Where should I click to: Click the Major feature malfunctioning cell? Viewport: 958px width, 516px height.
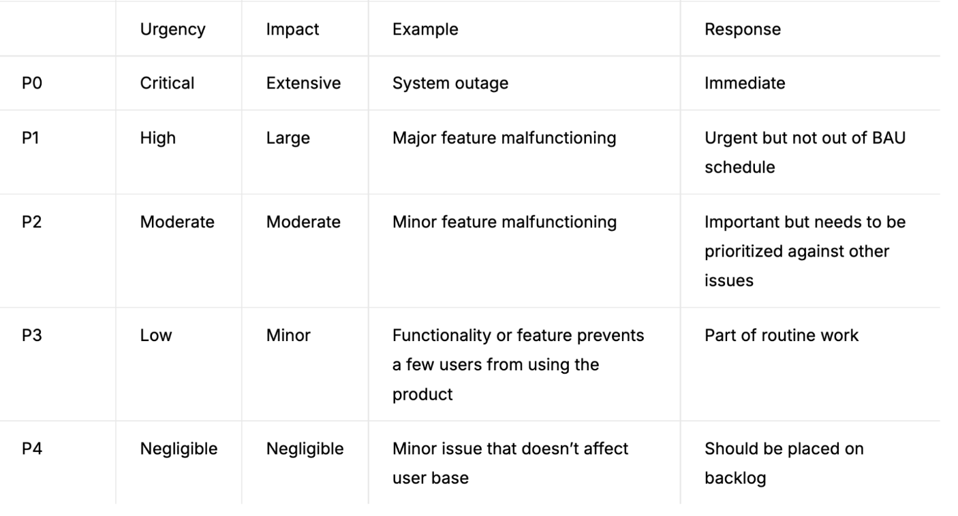point(504,138)
